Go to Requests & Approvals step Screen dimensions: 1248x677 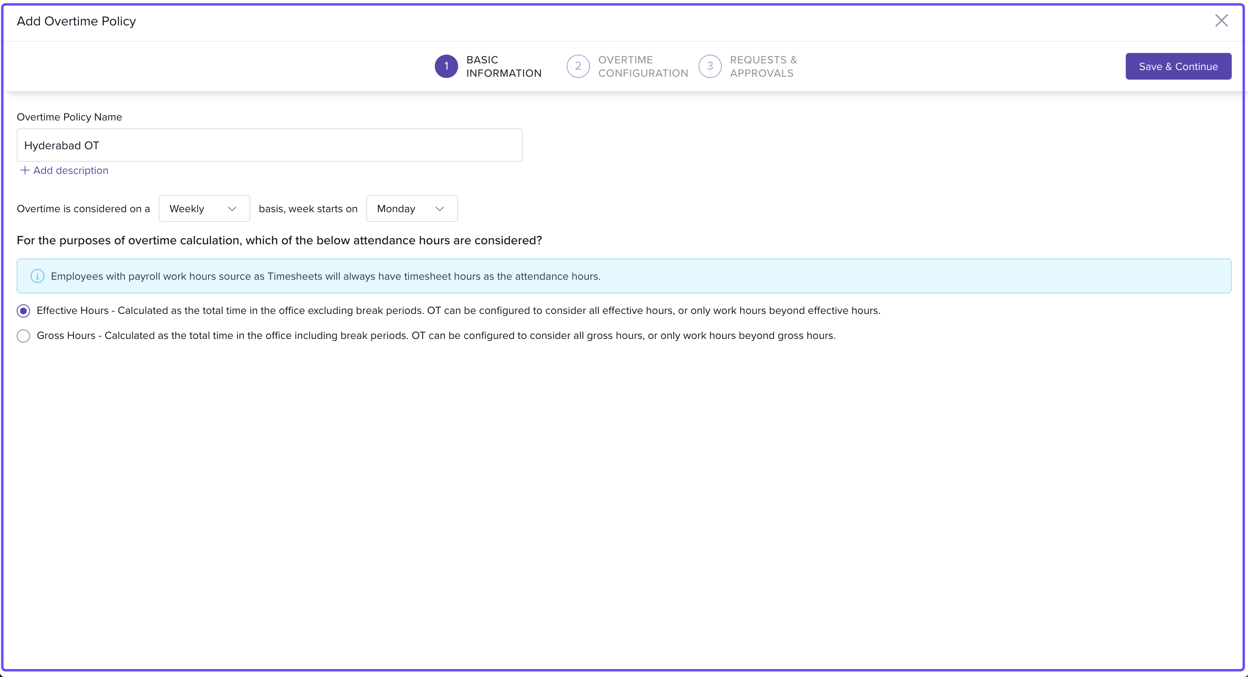click(763, 66)
